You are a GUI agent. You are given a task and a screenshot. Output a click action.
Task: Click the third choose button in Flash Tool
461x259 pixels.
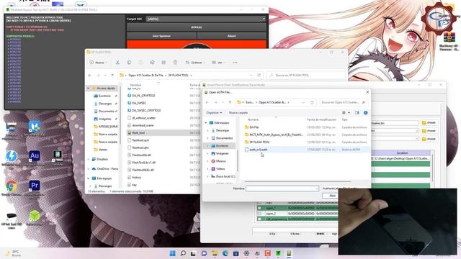coord(429,139)
